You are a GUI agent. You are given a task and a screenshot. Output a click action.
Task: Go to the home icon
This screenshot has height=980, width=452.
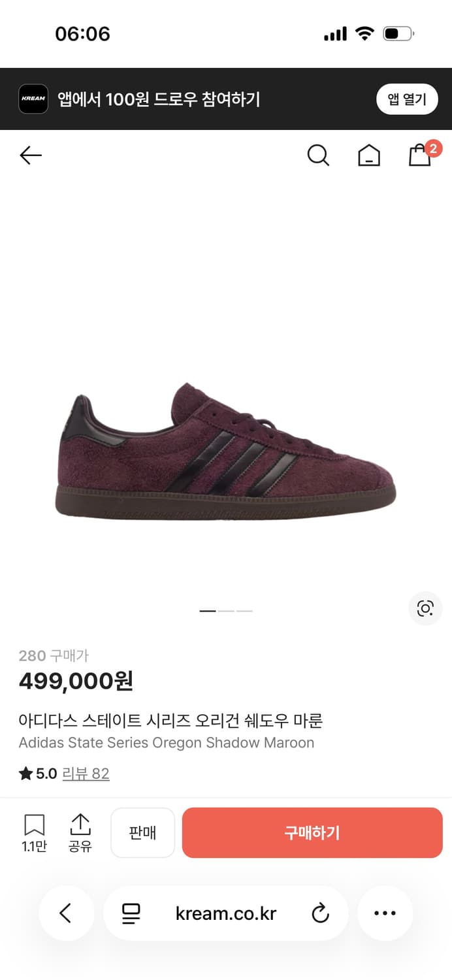(369, 155)
